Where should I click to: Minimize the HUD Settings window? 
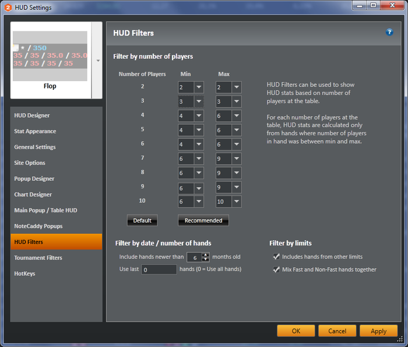(x=360, y=5)
